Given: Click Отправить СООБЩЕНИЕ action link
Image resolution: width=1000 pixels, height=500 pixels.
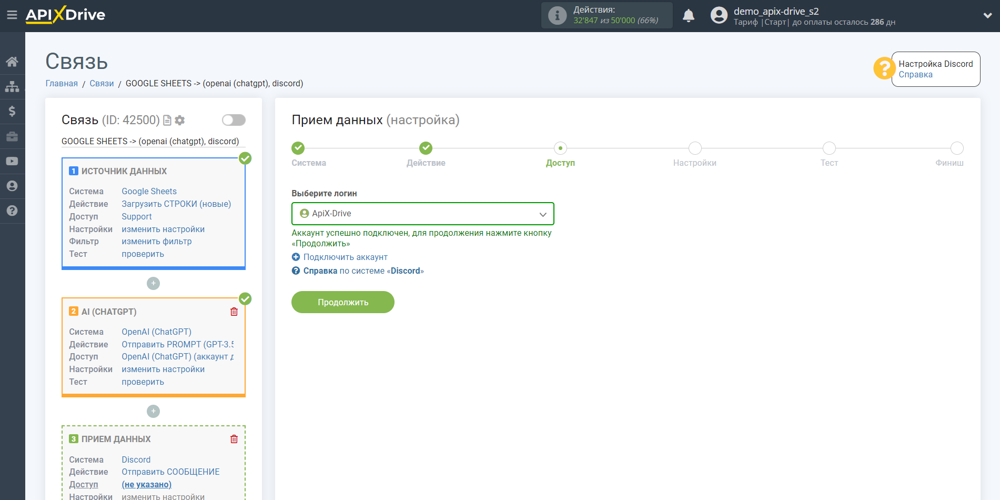Looking at the screenshot, I should [x=170, y=472].
